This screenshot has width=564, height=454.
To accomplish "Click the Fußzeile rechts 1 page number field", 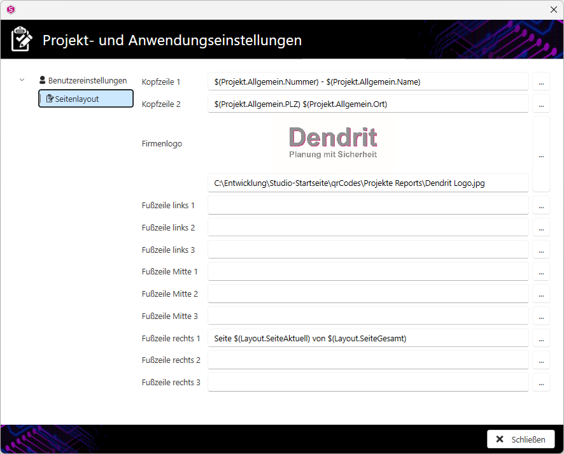I will pos(368,338).
